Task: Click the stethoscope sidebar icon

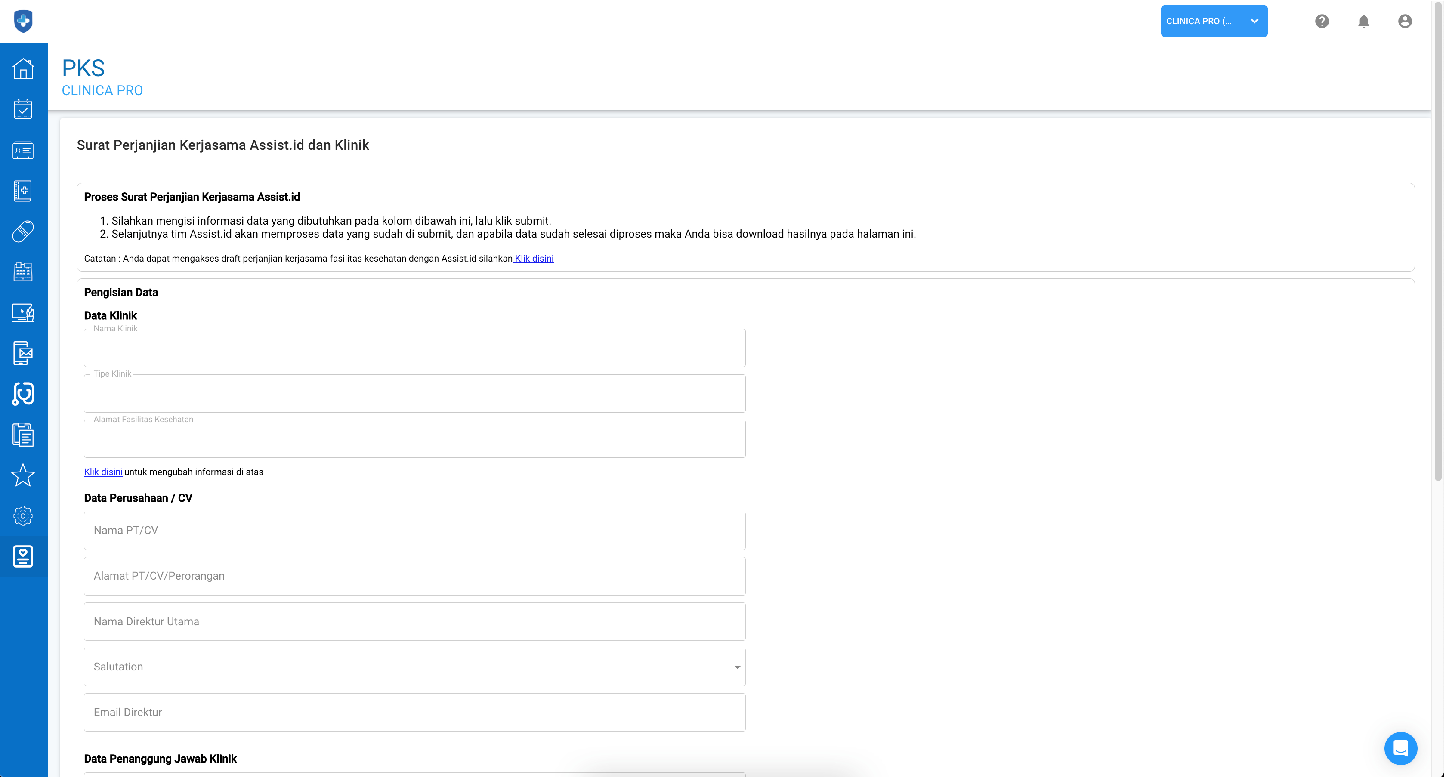Action: [23, 394]
